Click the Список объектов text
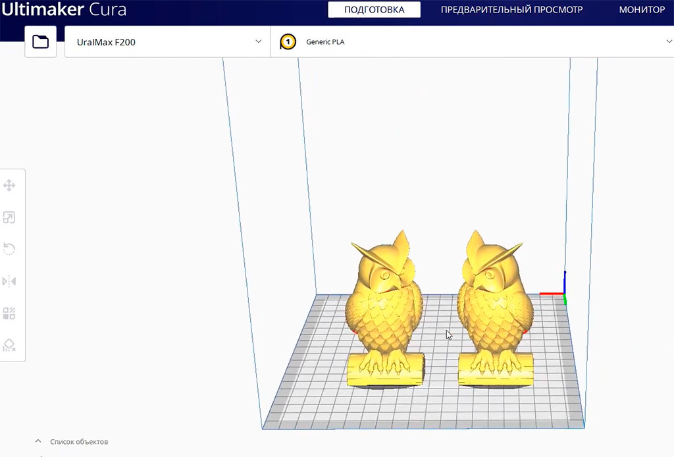The height and width of the screenshot is (457, 674). [78, 441]
